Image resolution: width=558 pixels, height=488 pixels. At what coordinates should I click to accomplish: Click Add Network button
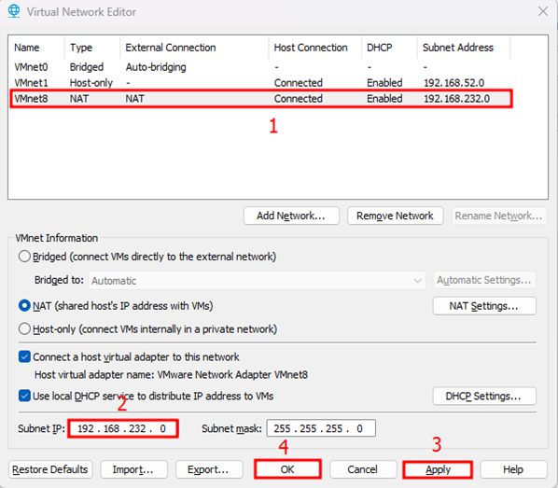pos(291,216)
